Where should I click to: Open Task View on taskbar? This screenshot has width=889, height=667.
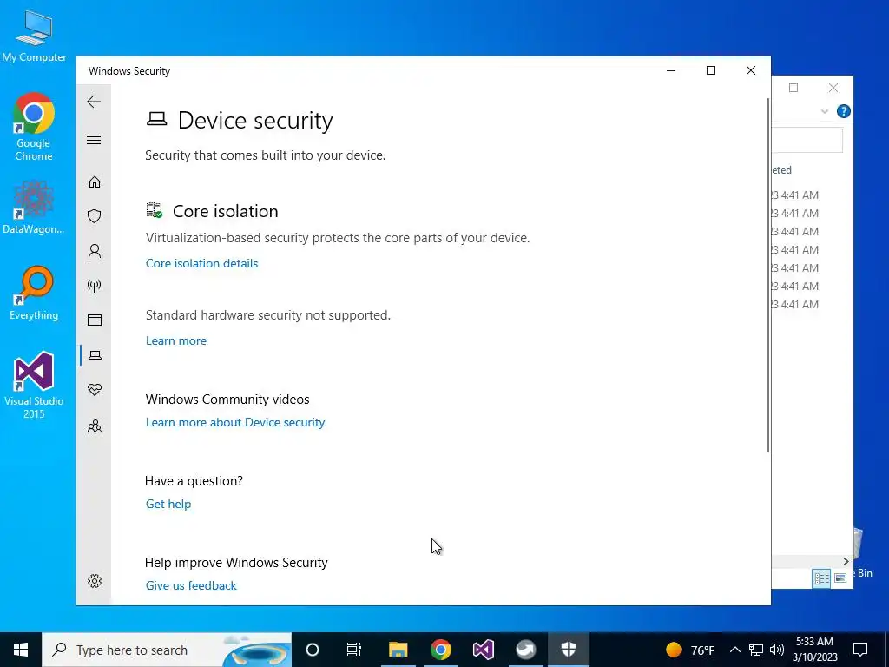coord(354,650)
